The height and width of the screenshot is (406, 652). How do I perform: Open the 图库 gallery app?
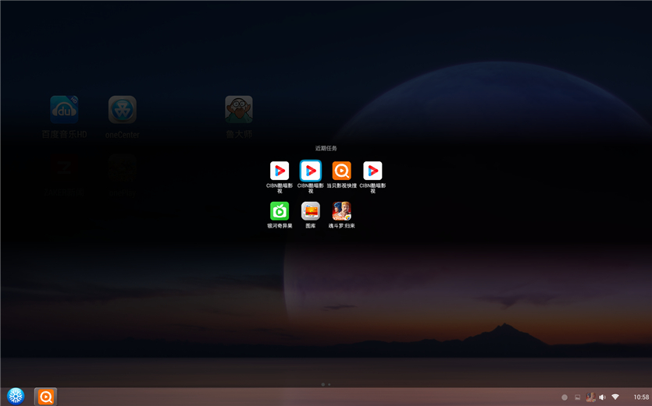pos(311,211)
